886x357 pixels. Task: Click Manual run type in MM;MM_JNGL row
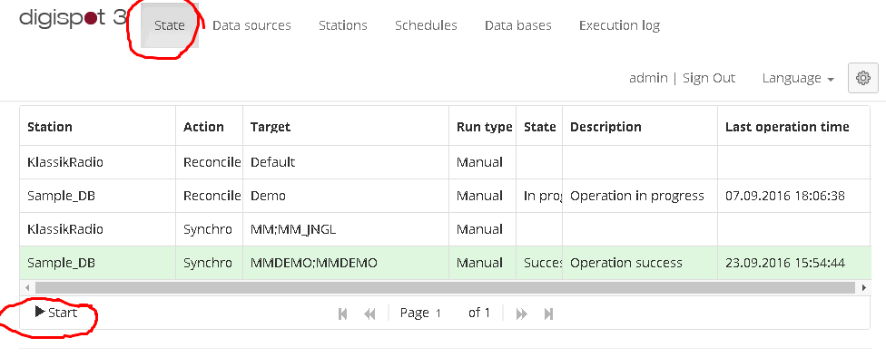pos(483,229)
